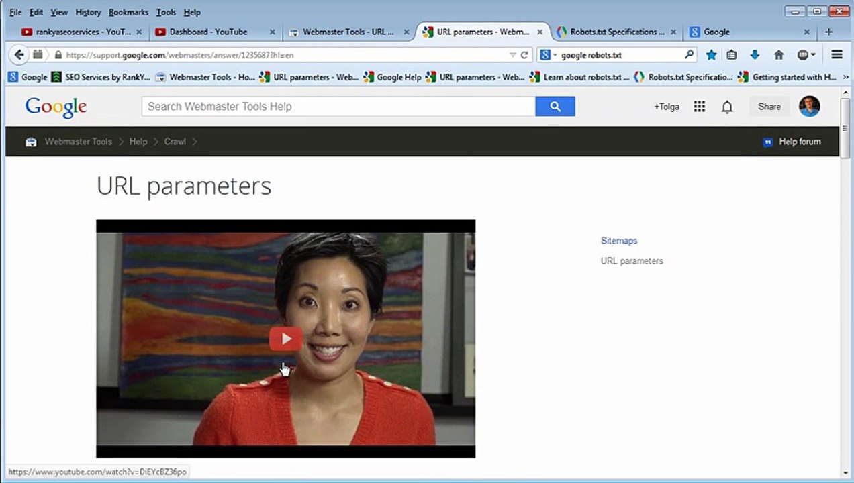Image resolution: width=854 pixels, height=483 pixels.
Task: Click URL parameters in the sidebar
Action: tap(632, 261)
